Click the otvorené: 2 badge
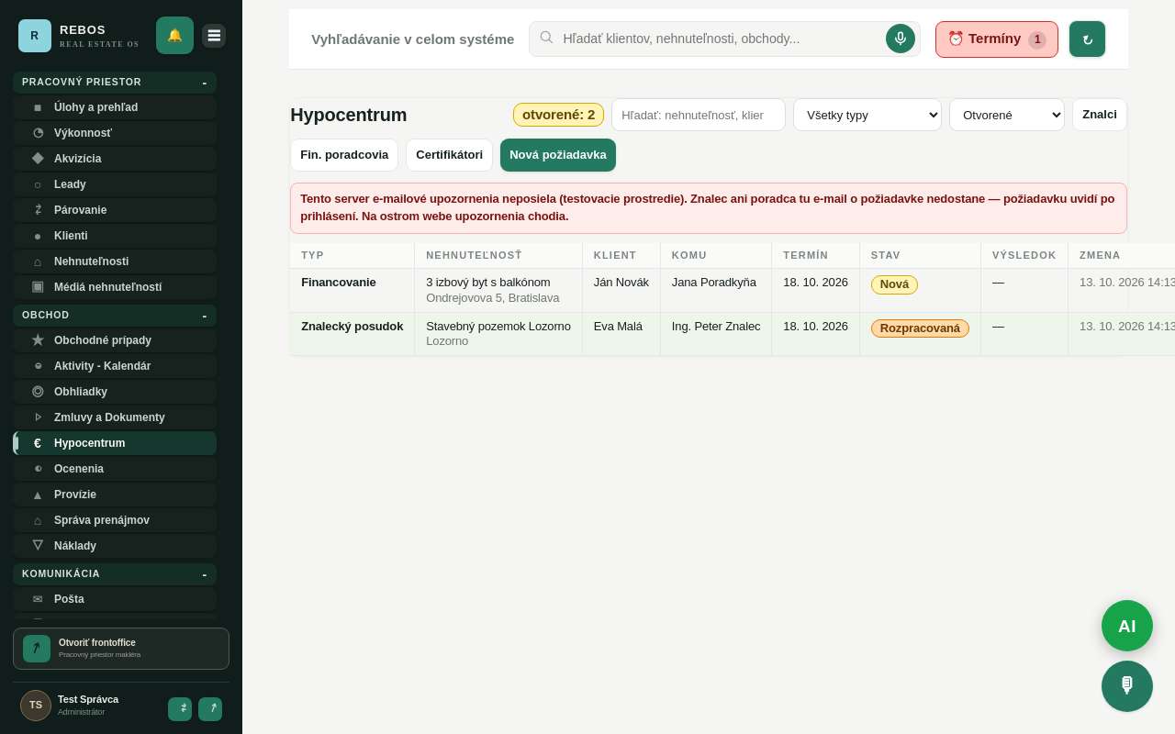The width and height of the screenshot is (1175, 734). pos(558,115)
